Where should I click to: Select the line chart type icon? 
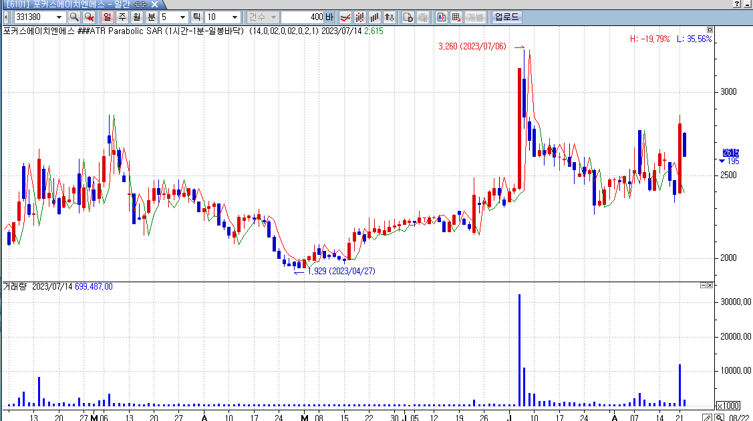(x=345, y=17)
